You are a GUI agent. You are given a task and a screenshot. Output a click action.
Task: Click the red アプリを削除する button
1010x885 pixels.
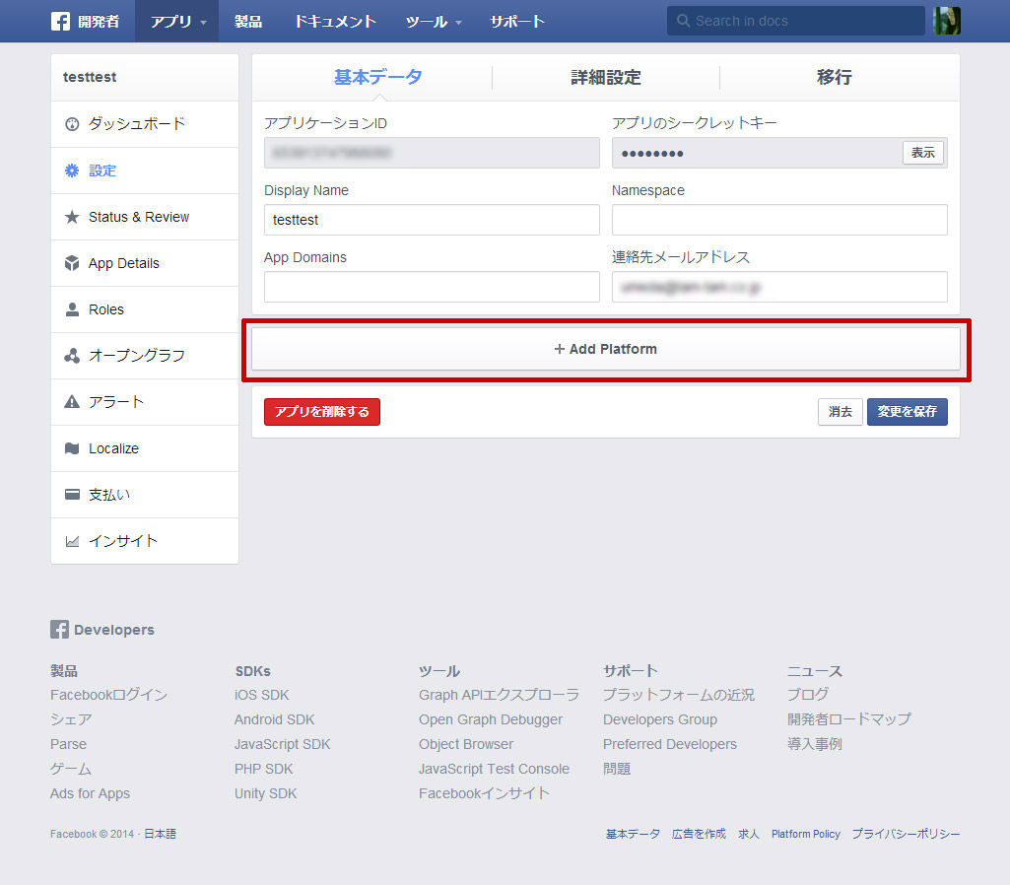(x=322, y=412)
